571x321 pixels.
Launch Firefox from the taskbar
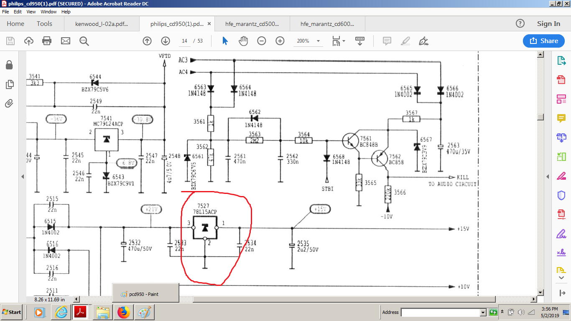point(123,312)
